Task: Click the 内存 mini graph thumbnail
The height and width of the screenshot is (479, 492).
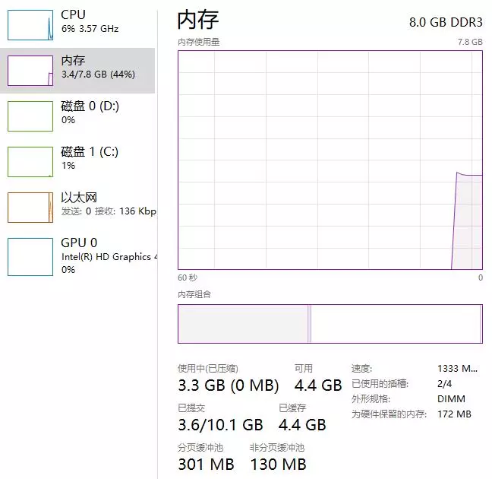Action: coord(30,71)
